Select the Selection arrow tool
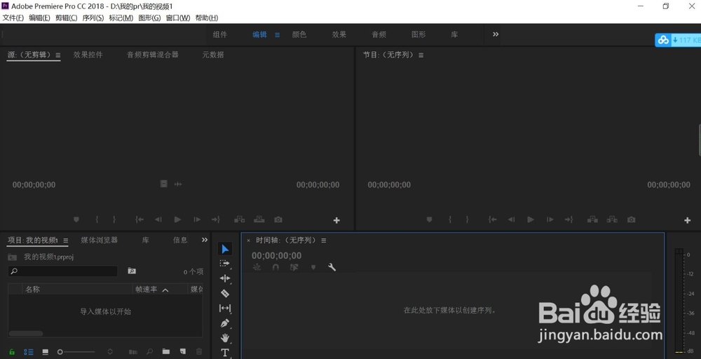 tap(225, 249)
